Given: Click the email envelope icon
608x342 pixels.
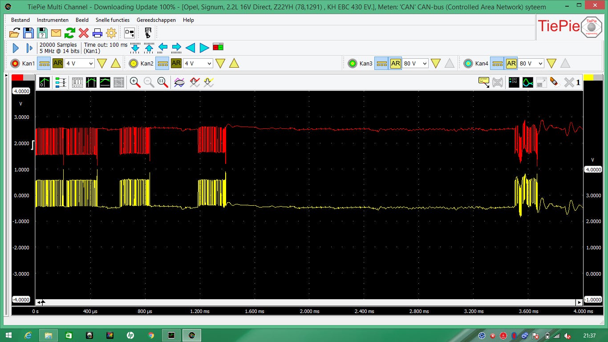Looking at the screenshot, I should pyautogui.click(x=56, y=33).
